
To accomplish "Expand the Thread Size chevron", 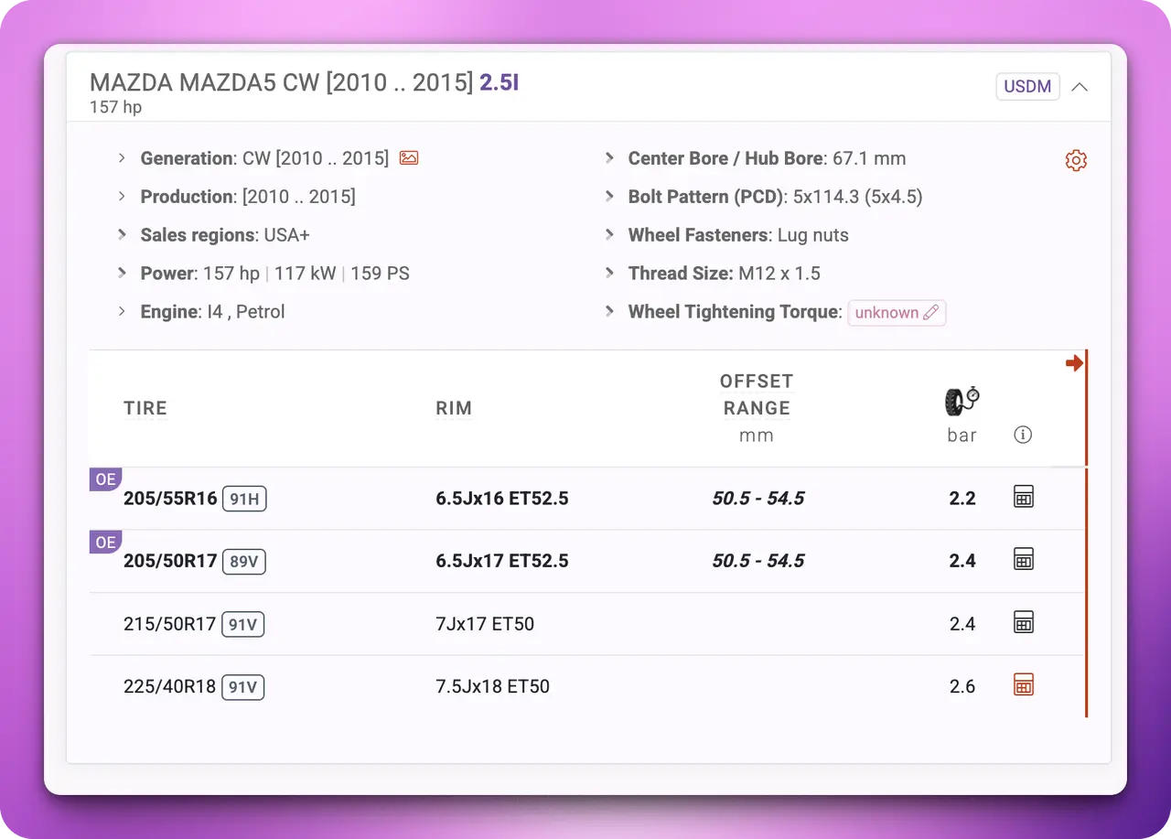I will (x=609, y=274).
